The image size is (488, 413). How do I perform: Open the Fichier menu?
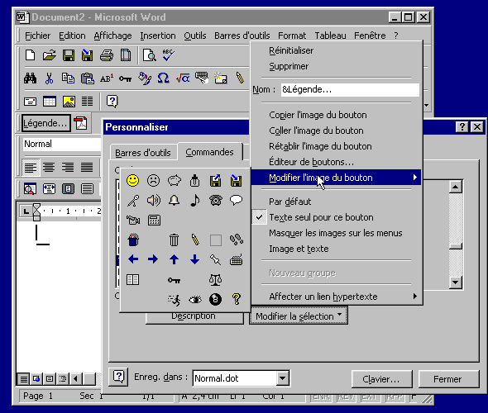[x=37, y=36]
